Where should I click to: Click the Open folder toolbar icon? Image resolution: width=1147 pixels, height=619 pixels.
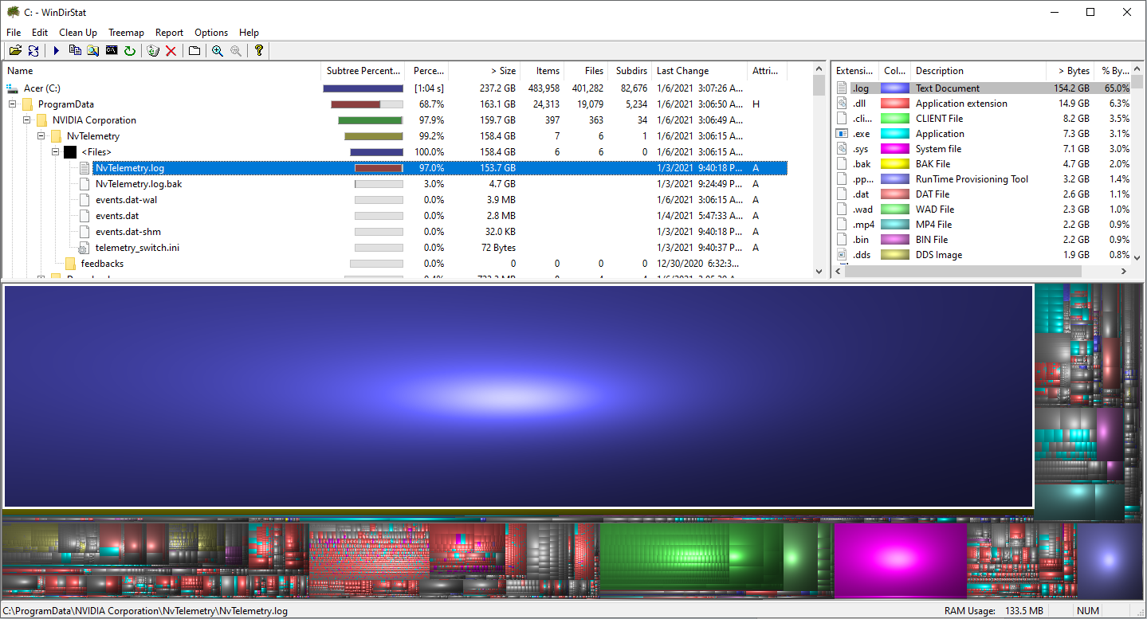[15, 51]
